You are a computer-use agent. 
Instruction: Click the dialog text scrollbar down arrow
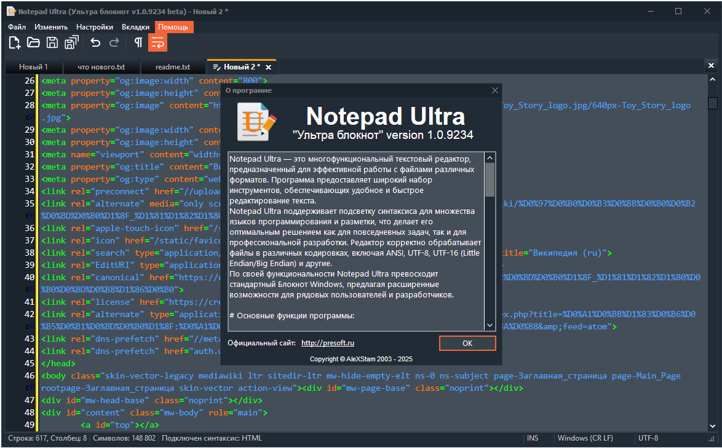[x=490, y=325]
